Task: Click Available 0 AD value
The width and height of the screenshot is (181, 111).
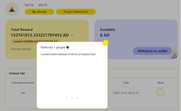Action: pos(105,35)
